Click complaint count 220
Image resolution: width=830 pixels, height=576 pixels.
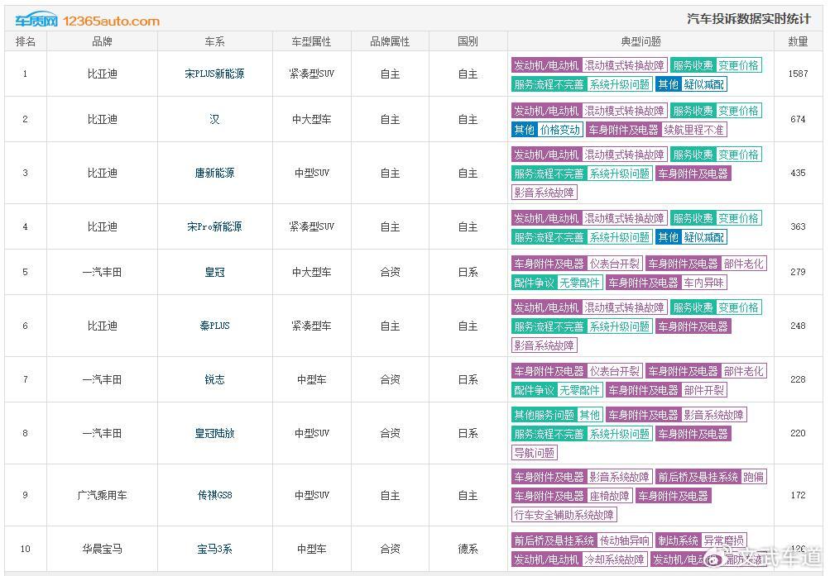click(799, 433)
